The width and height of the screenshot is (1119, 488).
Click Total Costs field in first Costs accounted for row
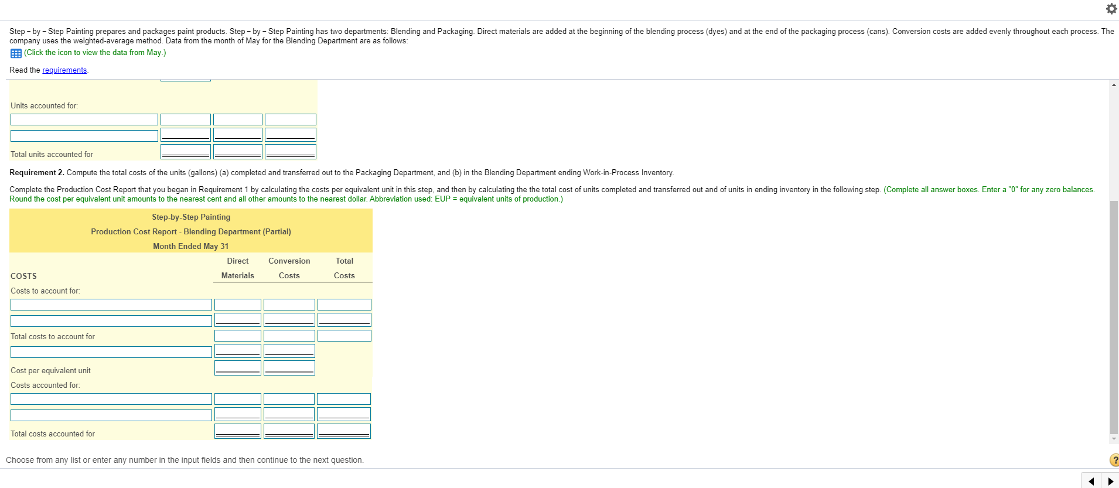pos(344,399)
